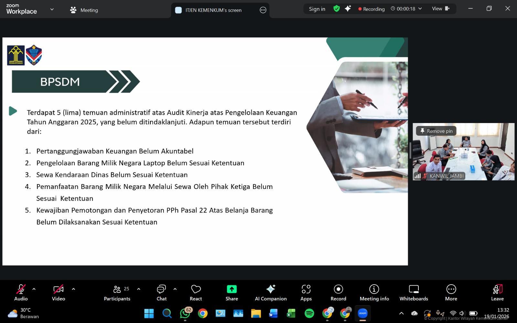Open Zoom Workplace dropdown chevron

(52, 9)
